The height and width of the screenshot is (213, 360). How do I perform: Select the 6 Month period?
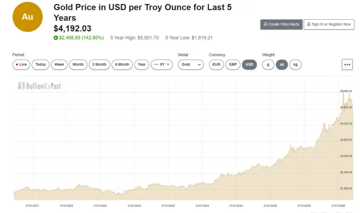[x=122, y=65]
